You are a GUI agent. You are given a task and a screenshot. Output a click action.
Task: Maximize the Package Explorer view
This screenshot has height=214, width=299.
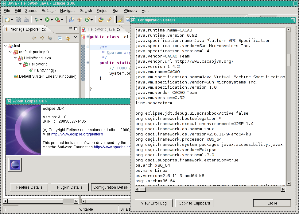tap(76, 29)
